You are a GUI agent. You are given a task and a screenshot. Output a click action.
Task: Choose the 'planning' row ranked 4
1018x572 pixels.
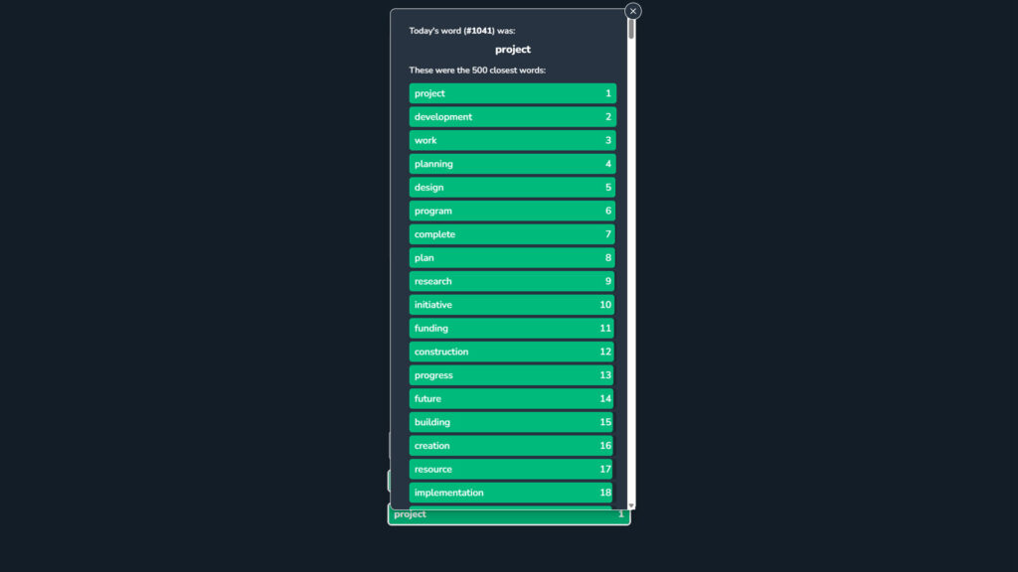coord(512,164)
